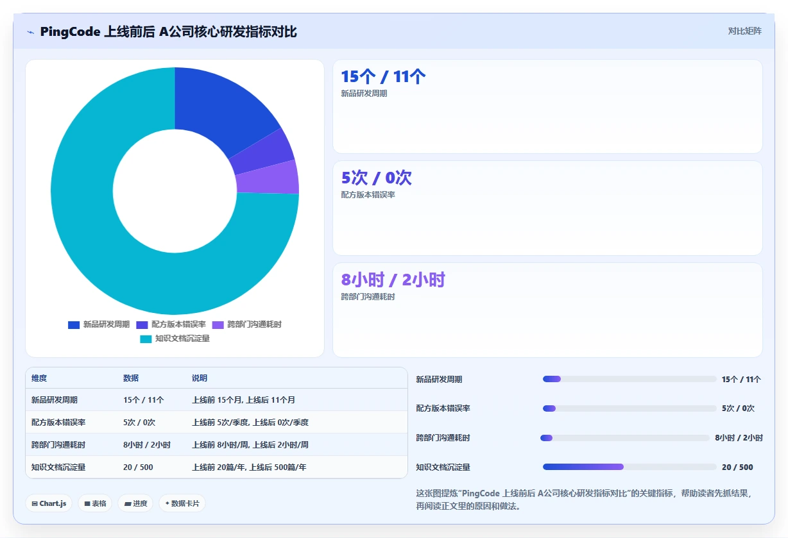This screenshot has height=538, width=788.
Task: Click description 上线前 5次/季度, 上线后 0次/季度
Action: 250,423
